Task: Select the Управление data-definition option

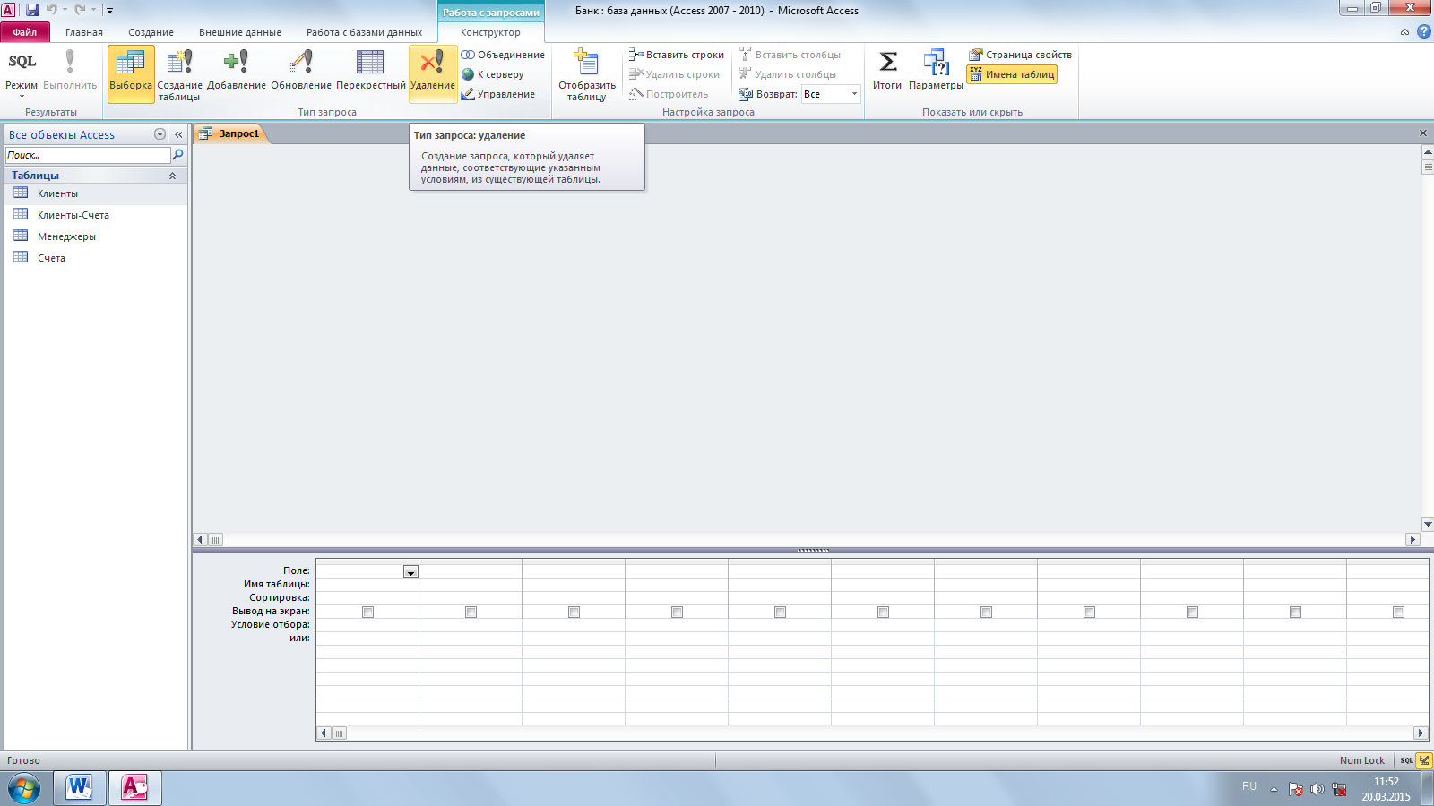Action: coord(498,94)
